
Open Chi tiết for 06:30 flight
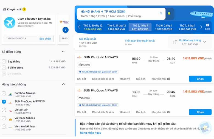81,79
